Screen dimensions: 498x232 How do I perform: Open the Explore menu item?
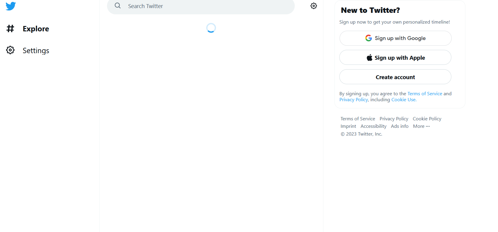[x=36, y=29]
